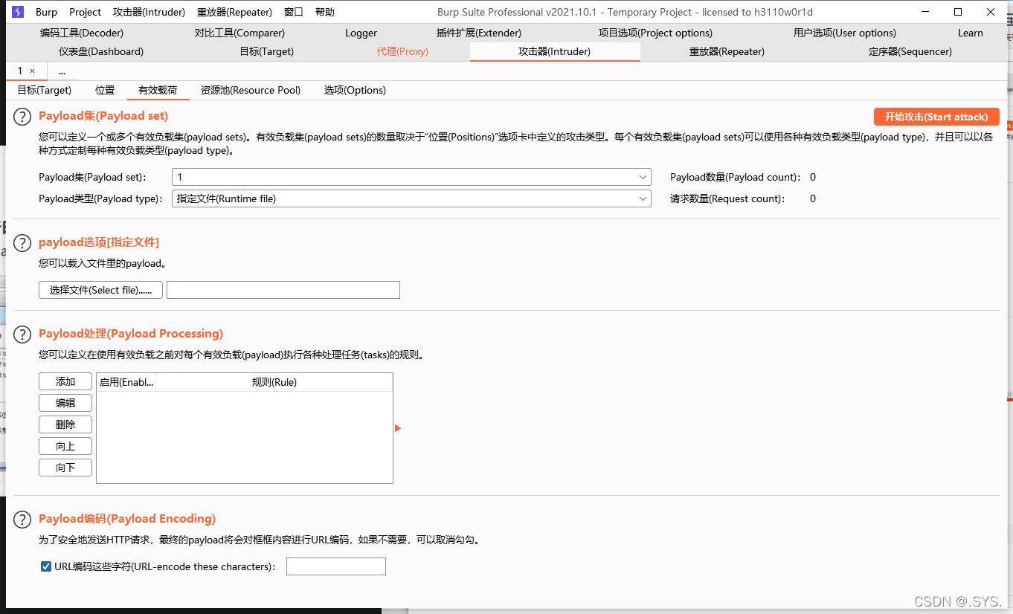Open the 攻击器(Intruder) menu in menu bar
Viewport: 1013px width, 614px height.
coord(149,12)
